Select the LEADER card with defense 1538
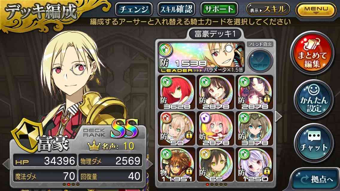The width and height of the screenshot is (340, 191). click(202, 58)
